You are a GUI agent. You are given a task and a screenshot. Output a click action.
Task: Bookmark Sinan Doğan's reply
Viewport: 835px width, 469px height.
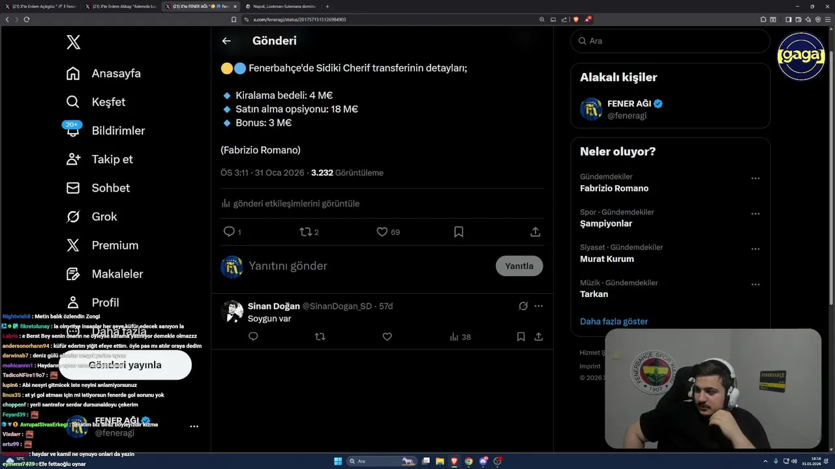(x=521, y=337)
